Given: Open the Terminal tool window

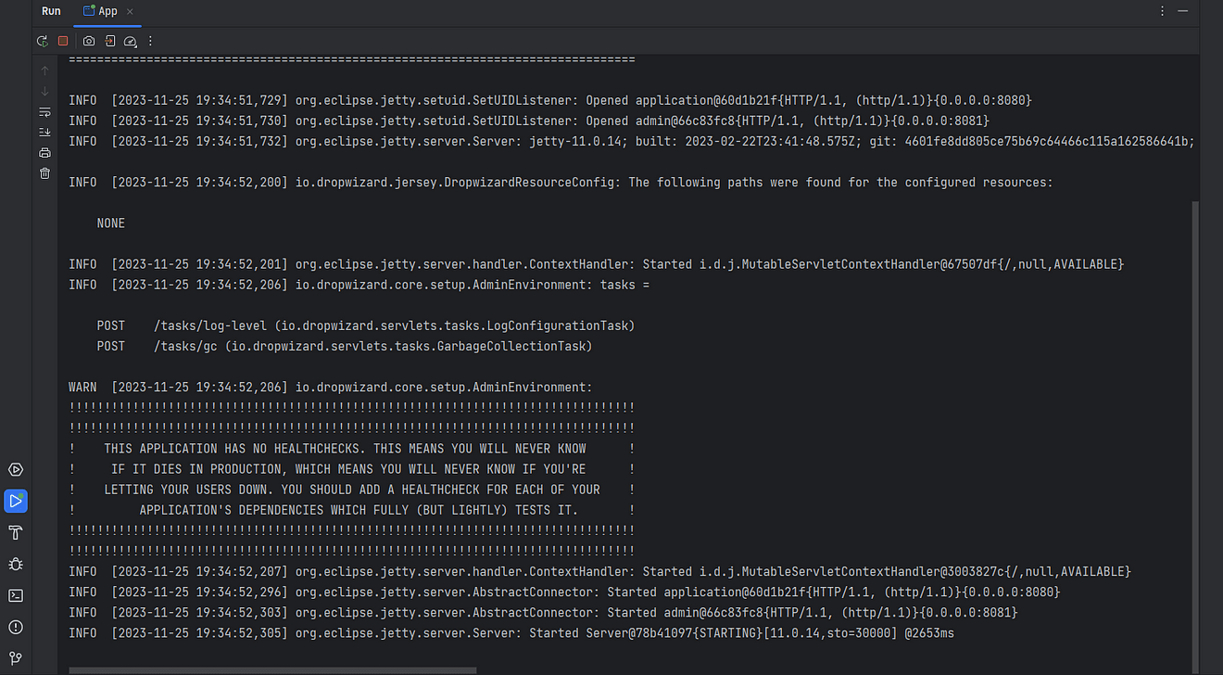Looking at the screenshot, I should pos(16,595).
